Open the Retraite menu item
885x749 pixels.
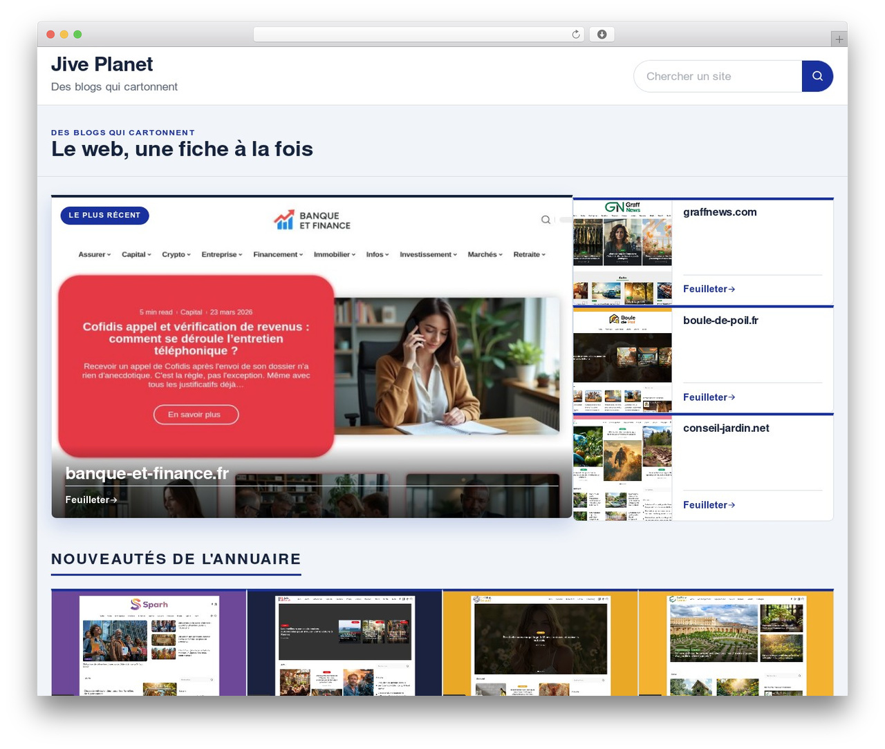(x=529, y=254)
